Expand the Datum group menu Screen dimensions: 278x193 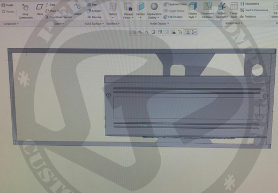59,24
